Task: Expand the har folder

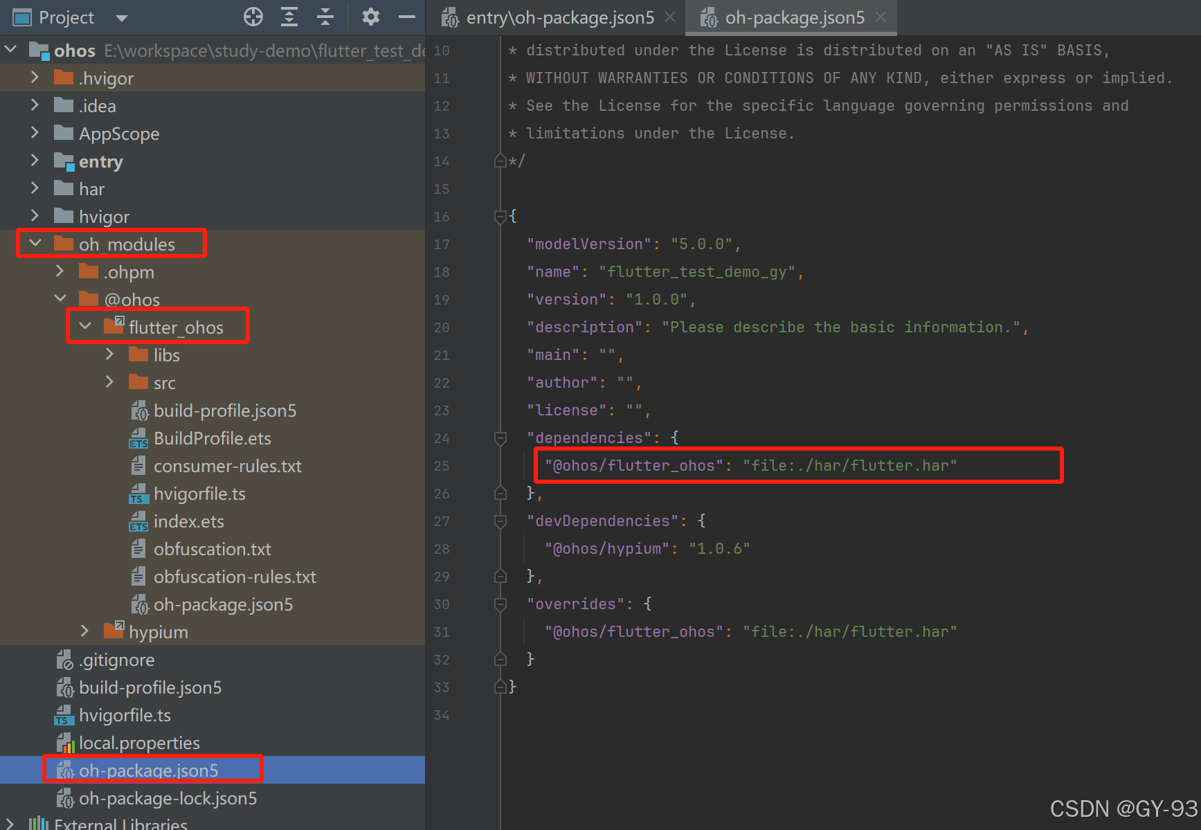Action: click(35, 188)
